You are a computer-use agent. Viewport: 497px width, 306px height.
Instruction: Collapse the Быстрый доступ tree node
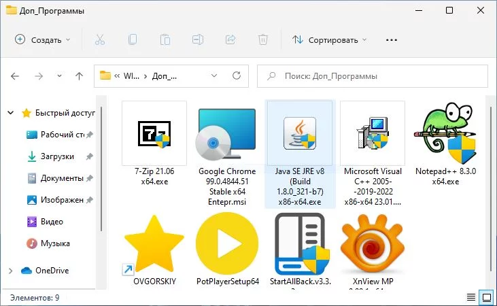[x=10, y=113]
